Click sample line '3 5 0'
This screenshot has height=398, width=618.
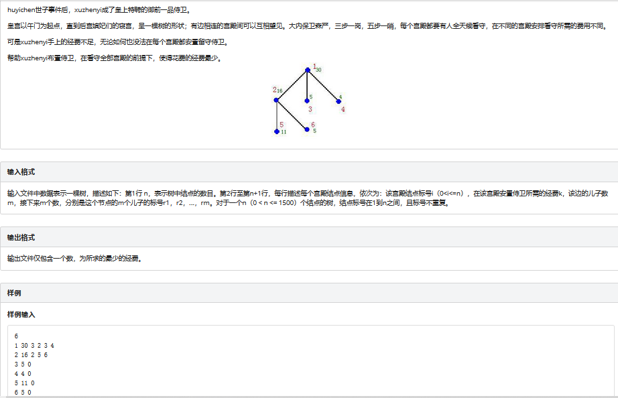pyautogui.click(x=23, y=364)
